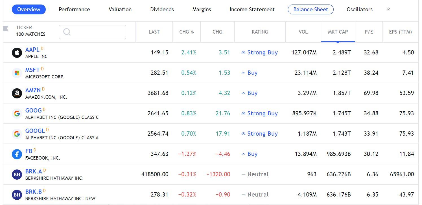422x205 pixels.
Task: Click the Amazon logo icon
Action: pos(17,93)
